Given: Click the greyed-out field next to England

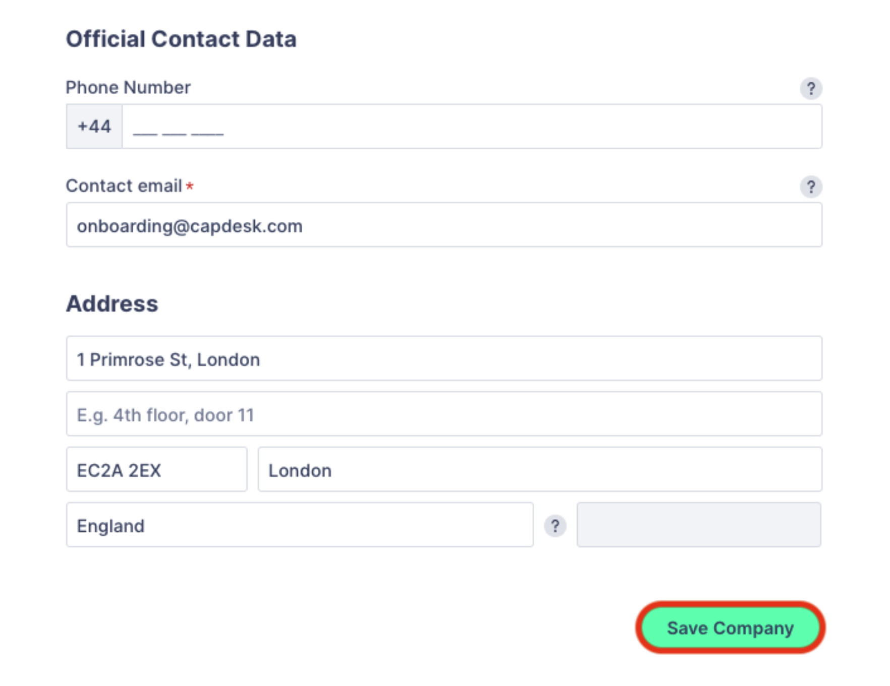Looking at the screenshot, I should click(699, 525).
